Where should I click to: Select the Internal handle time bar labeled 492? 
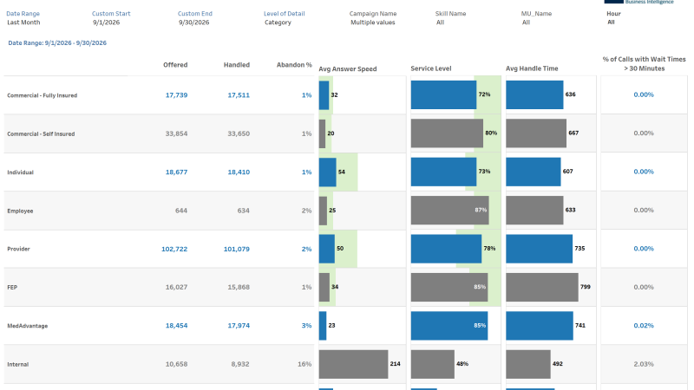[528, 364]
